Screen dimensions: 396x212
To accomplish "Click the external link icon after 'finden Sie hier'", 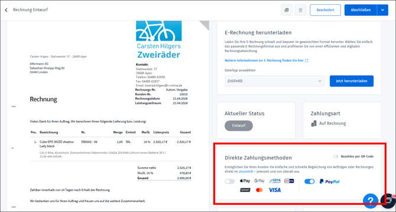I will 307,61.
